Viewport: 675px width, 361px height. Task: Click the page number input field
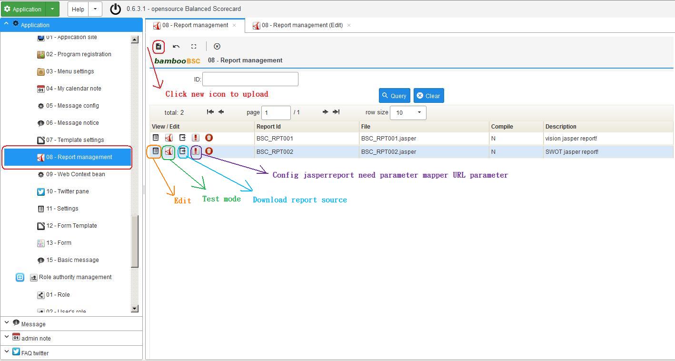click(x=276, y=113)
